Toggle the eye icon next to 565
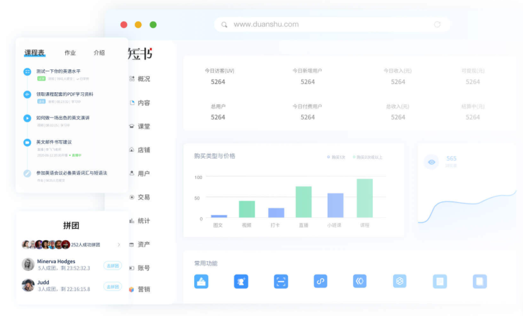The height and width of the screenshot is (316, 523). click(x=432, y=162)
